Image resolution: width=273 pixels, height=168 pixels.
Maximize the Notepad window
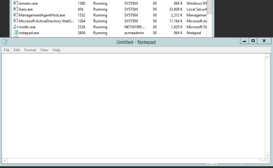(x=253, y=41)
